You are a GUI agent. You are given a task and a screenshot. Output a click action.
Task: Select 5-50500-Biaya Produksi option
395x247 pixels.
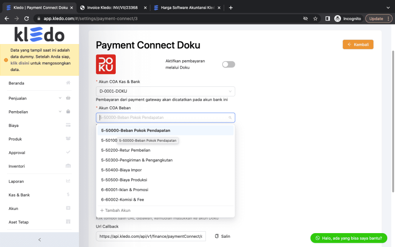click(x=165, y=180)
